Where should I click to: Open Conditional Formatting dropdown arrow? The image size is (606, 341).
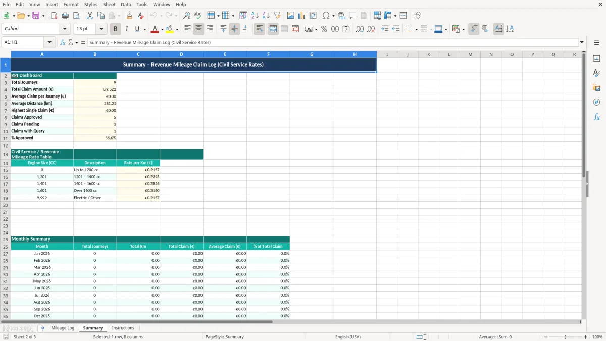(x=463, y=29)
